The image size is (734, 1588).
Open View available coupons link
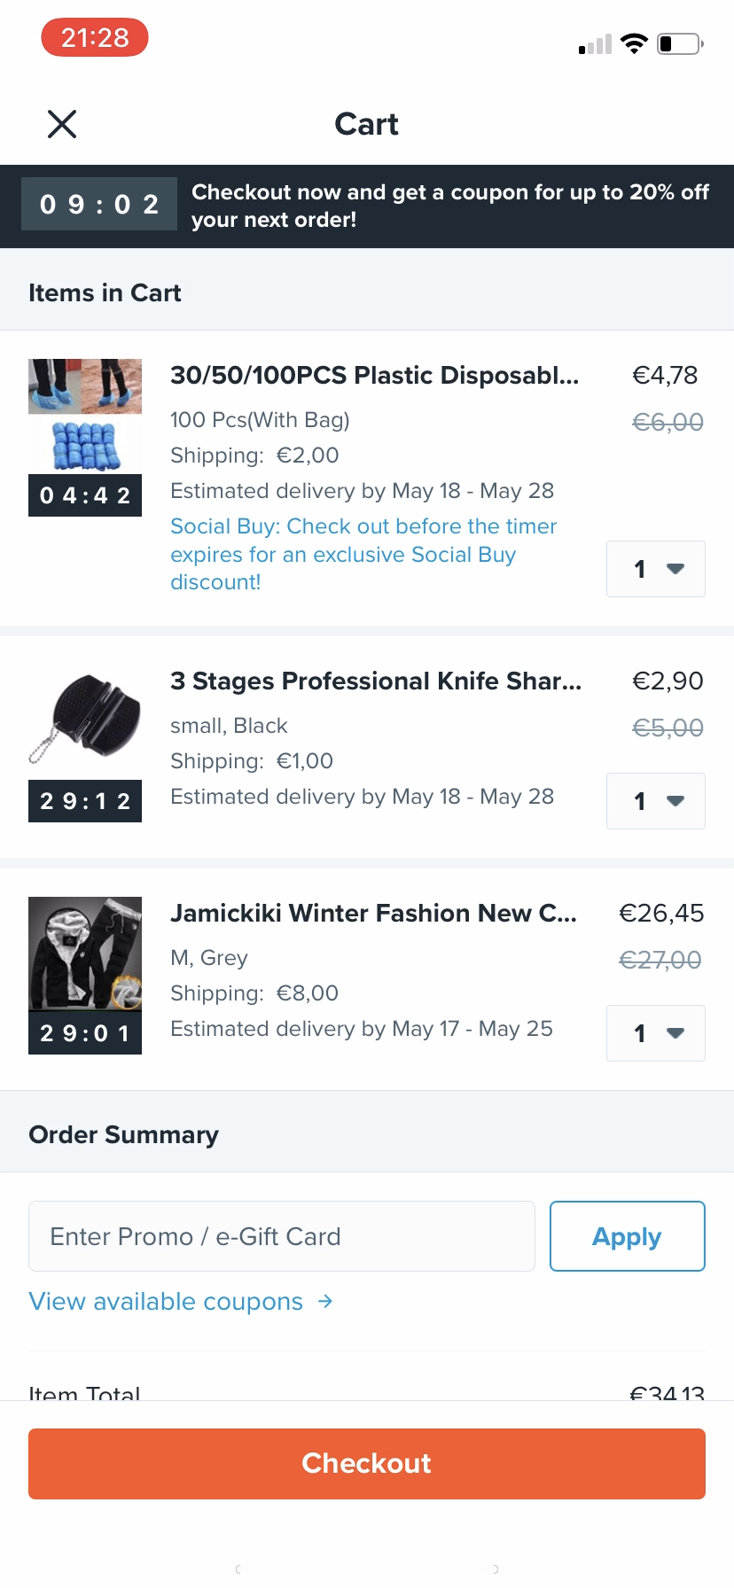point(166,1301)
